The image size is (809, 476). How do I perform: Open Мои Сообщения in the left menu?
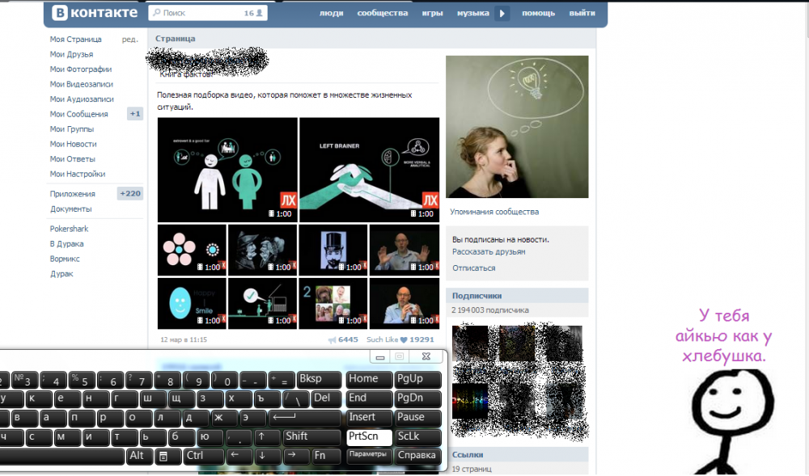tap(79, 114)
